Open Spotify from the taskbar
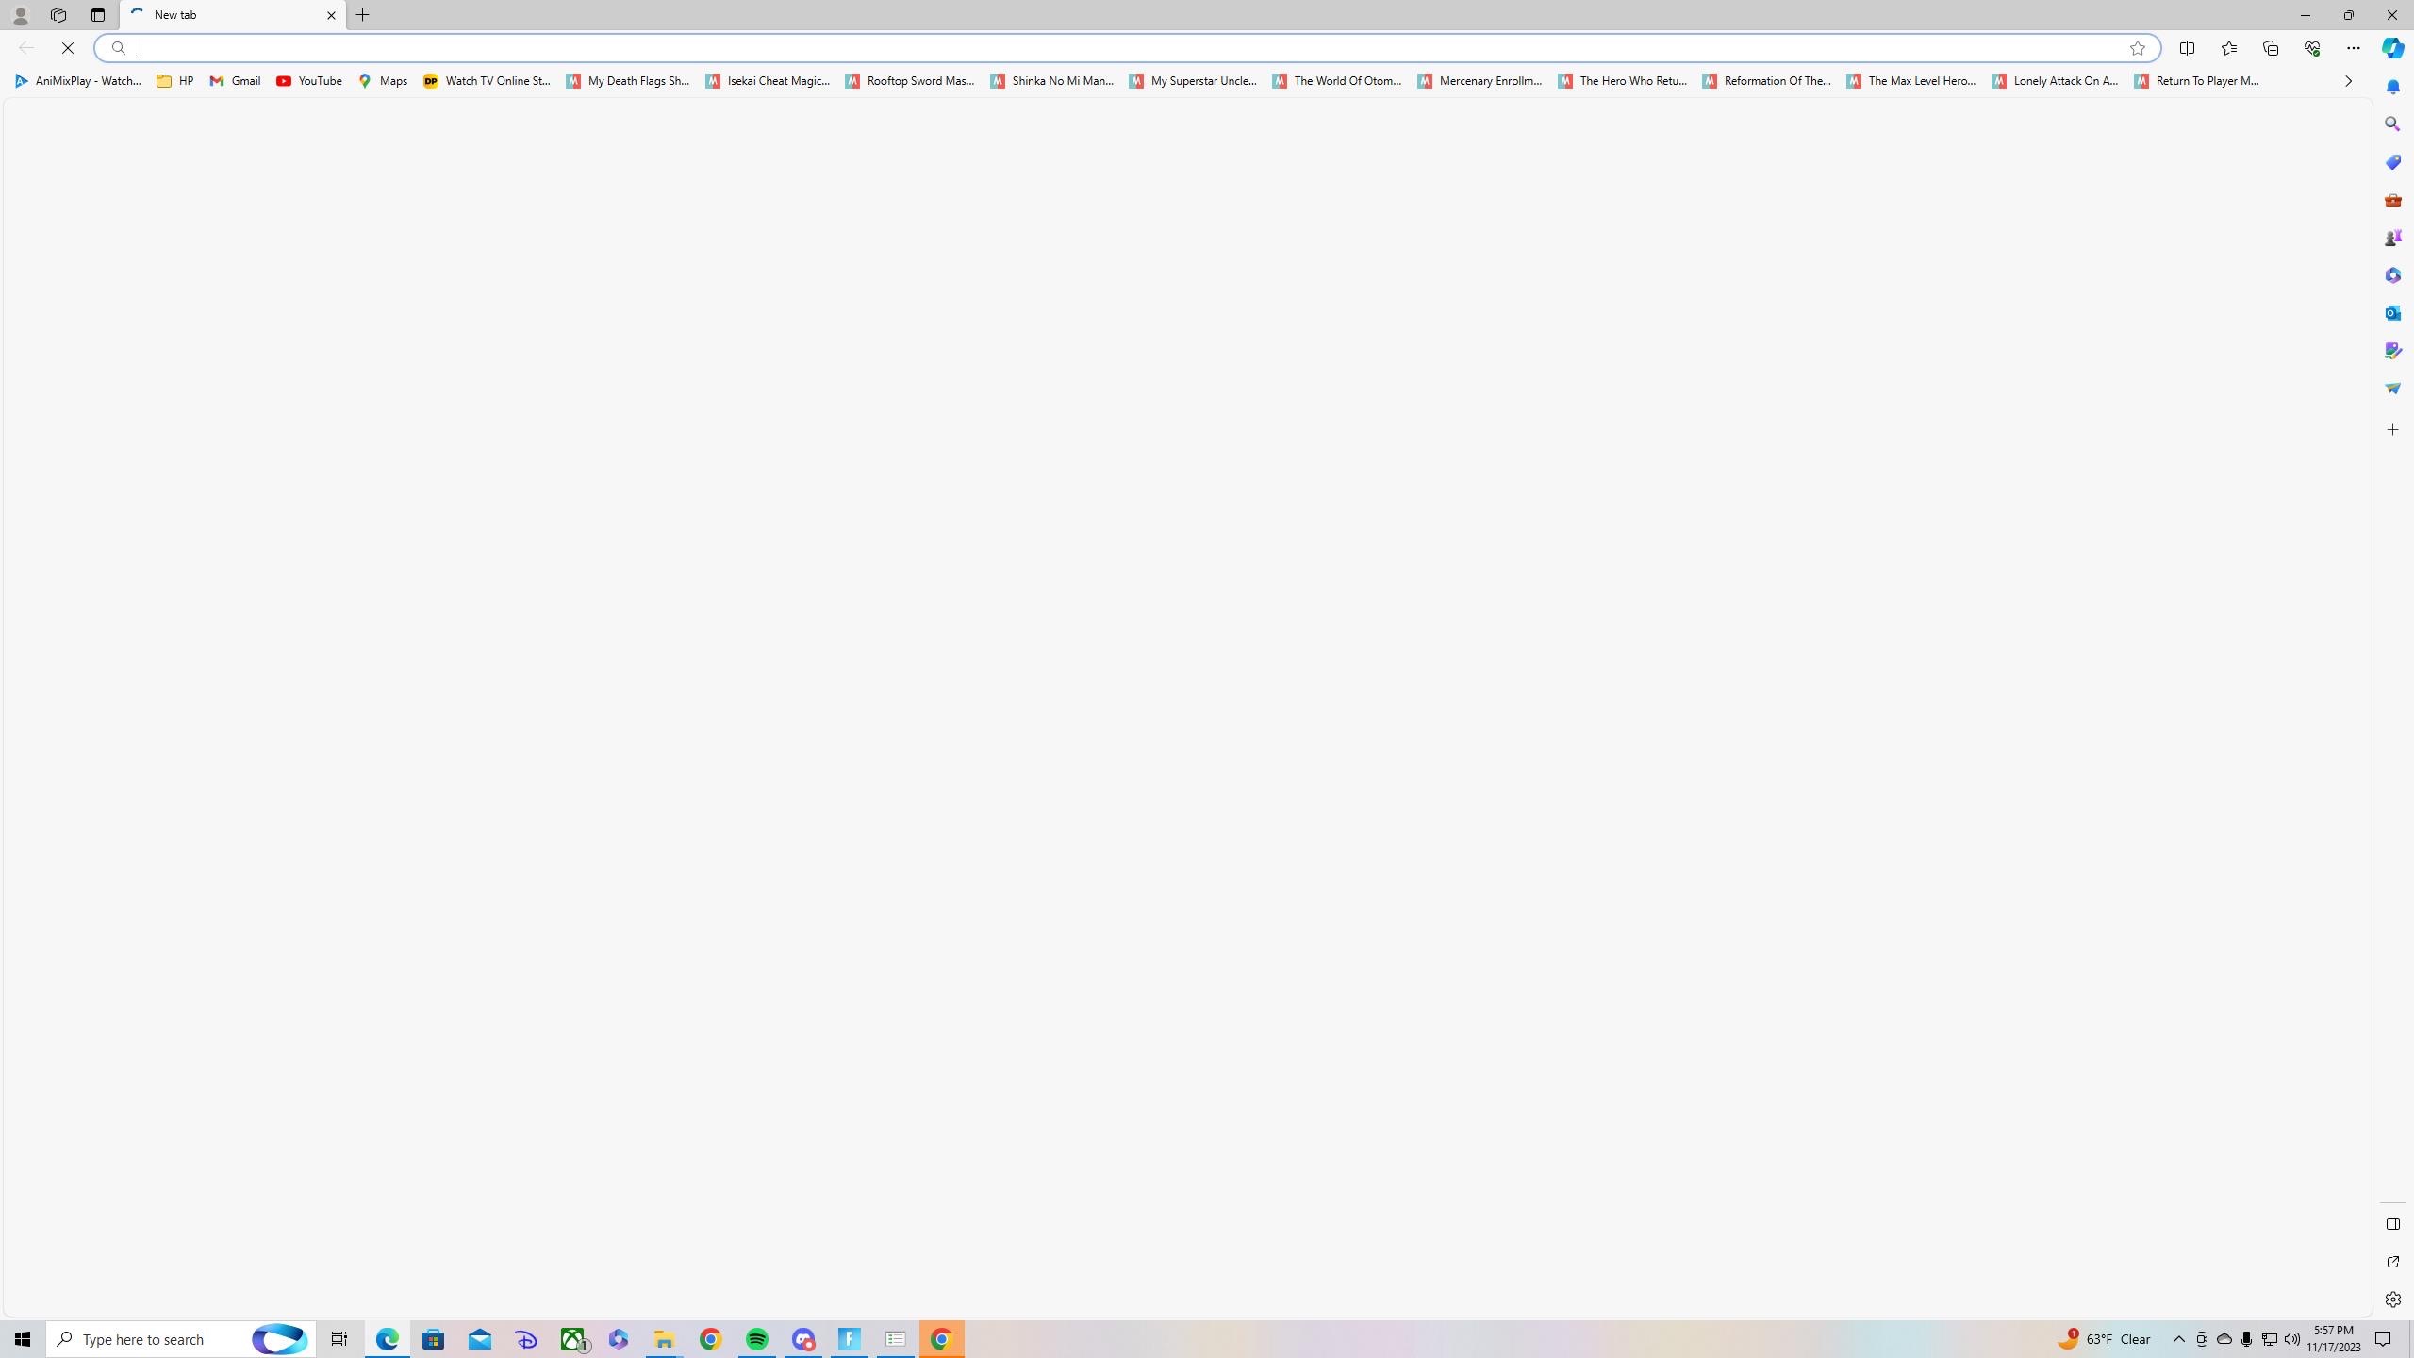The image size is (2414, 1358). (x=757, y=1339)
